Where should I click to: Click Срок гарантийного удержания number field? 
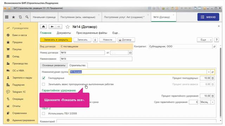tap(194, 102)
